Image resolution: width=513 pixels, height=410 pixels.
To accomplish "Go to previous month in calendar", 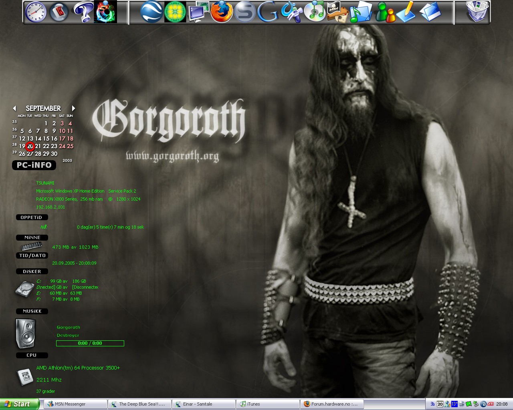I will pos(14,108).
